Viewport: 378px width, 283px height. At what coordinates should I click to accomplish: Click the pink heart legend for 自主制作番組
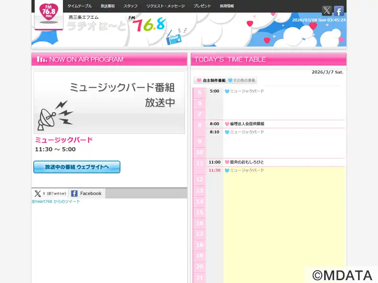pos(199,81)
